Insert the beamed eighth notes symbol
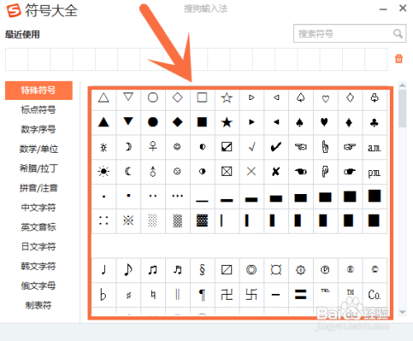 click(x=153, y=270)
